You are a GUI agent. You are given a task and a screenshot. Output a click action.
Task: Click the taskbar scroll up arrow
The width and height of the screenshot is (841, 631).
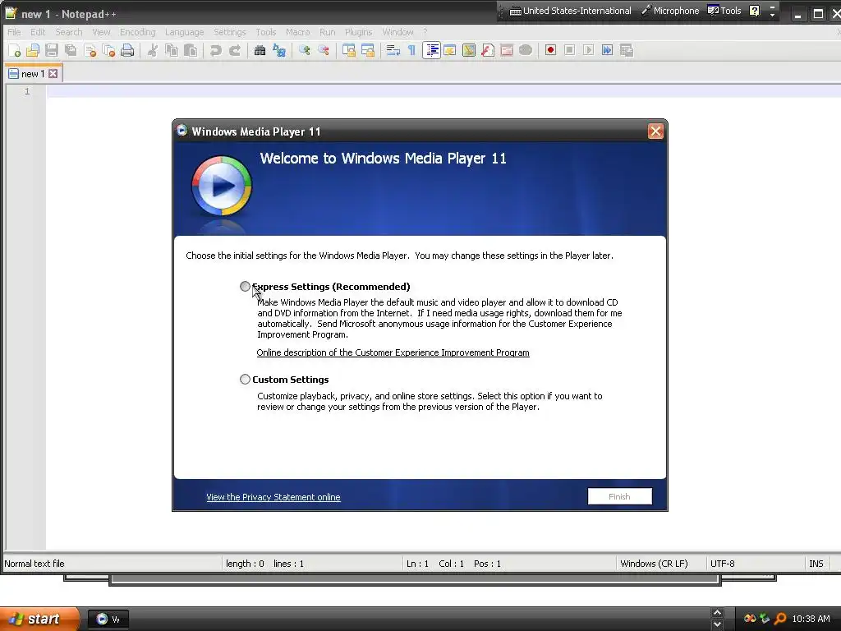pyautogui.click(x=717, y=613)
